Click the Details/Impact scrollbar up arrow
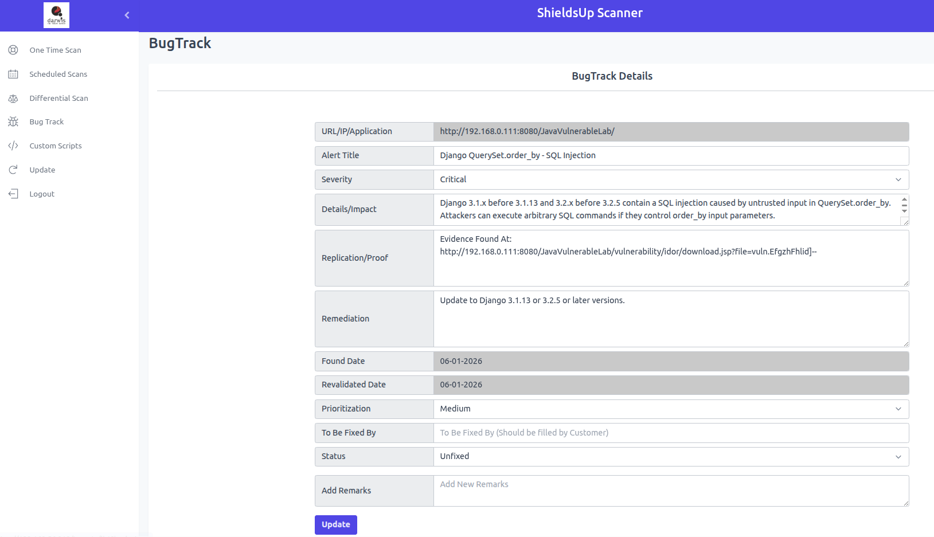This screenshot has height=537, width=934. coord(904,199)
